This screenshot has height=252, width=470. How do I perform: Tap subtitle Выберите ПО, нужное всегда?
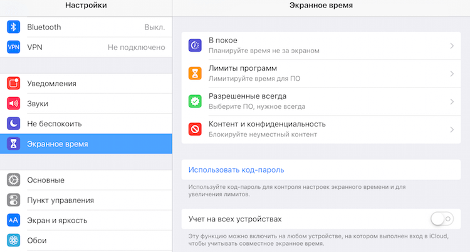coord(257,106)
